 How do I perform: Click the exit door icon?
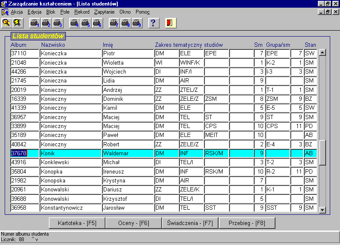pos(171,23)
